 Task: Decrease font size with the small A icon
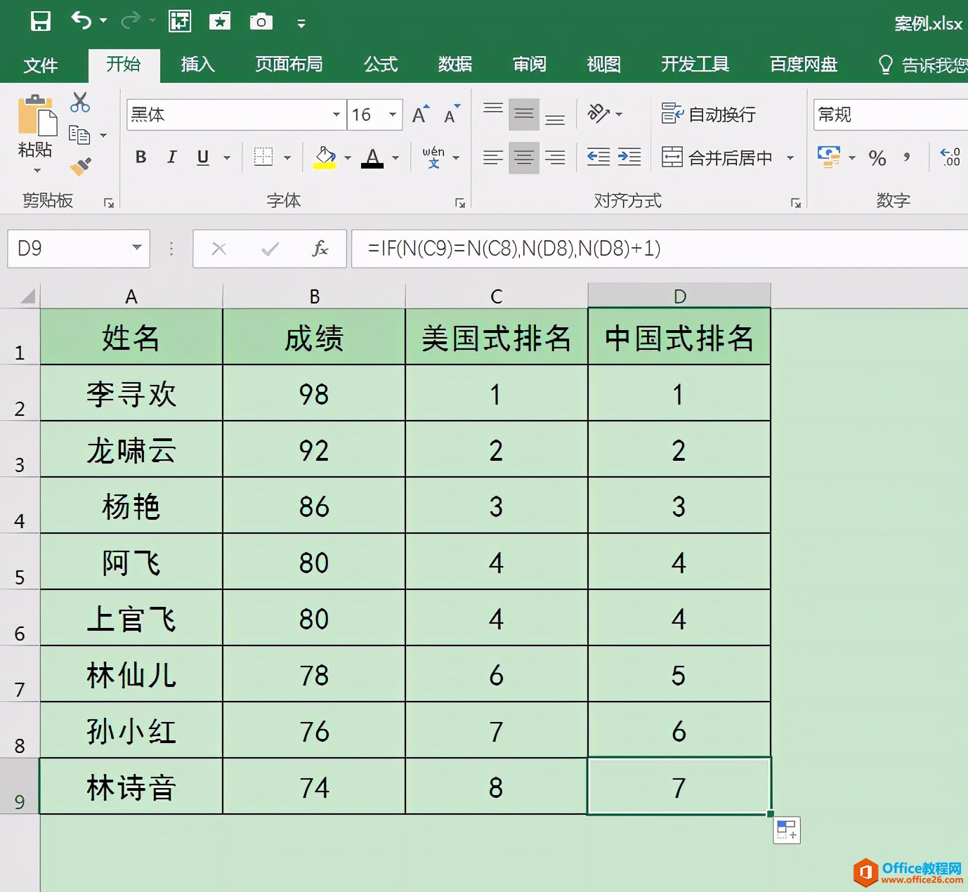[x=452, y=114]
